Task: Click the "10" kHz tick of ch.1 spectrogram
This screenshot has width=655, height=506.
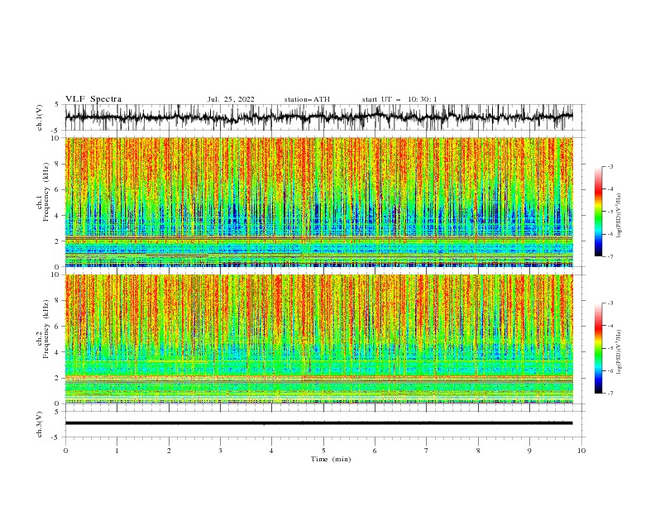Action: pyautogui.click(x=55, y=138)
